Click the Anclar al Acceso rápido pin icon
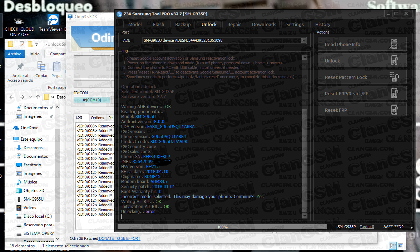The width and height of the screenshot is (420, 252). tap(20, 66)
